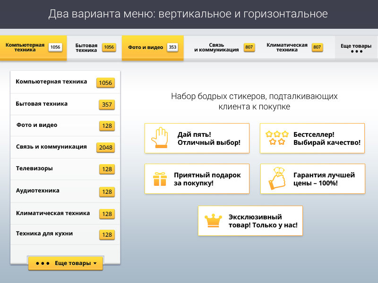This screenshot has height=283, width=378.
Task: Click Эксклюзивный товар! Только у нас! sticker
Action: pyautogui.click(x=250, y=221)
